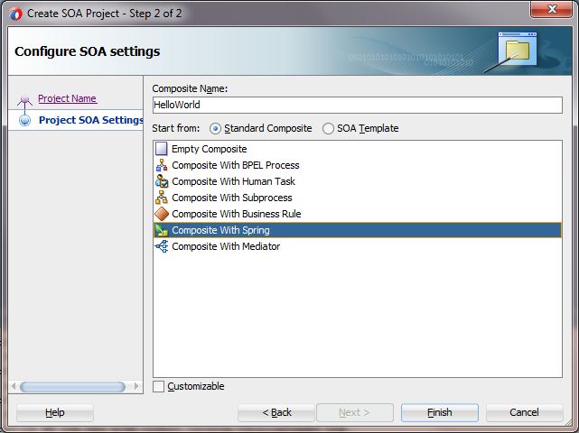Click the 'Composite Name:' label
The height and width of the screenshot is (433, 579).
(x=190, y=89)
